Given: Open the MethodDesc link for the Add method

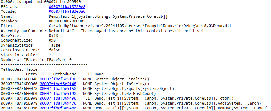Looking at the screenshot, I should [58, 103].
